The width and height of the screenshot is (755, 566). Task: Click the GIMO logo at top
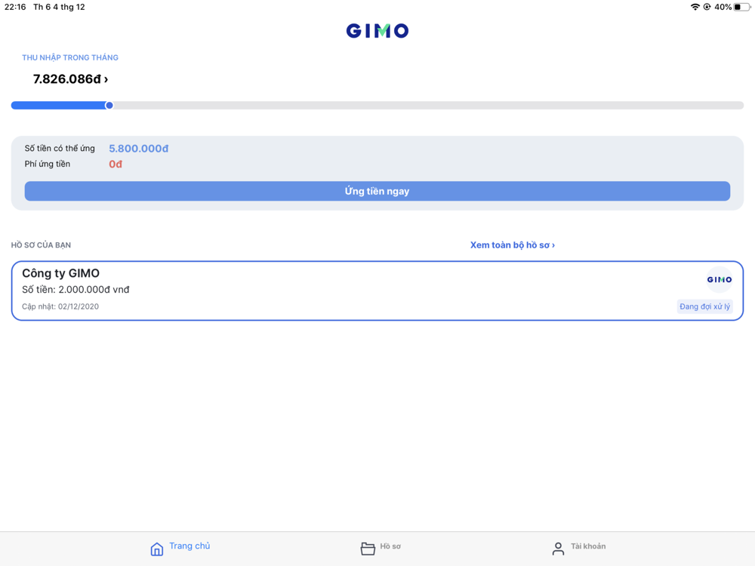(377, 31)
